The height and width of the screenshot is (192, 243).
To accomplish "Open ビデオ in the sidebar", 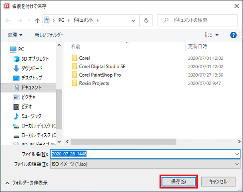I will point(22,106).
